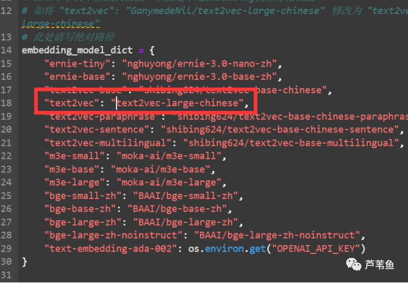Click the "text2vec-sentence" dictionary key
The image size is (408, 283).
(x=97, y=130)
